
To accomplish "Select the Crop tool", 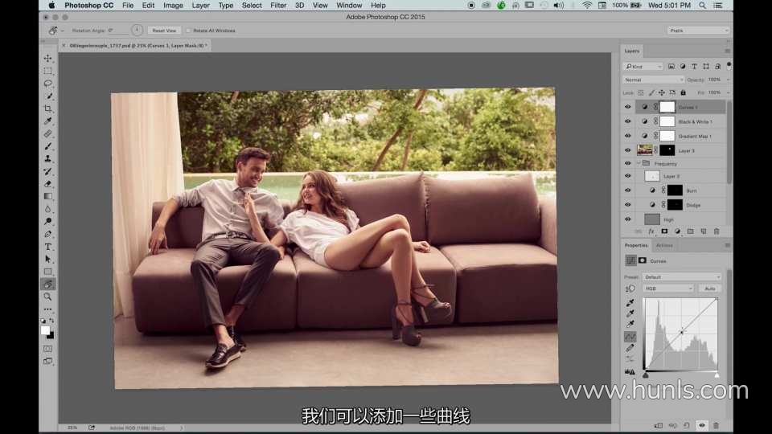I will [x=48, y=108].
